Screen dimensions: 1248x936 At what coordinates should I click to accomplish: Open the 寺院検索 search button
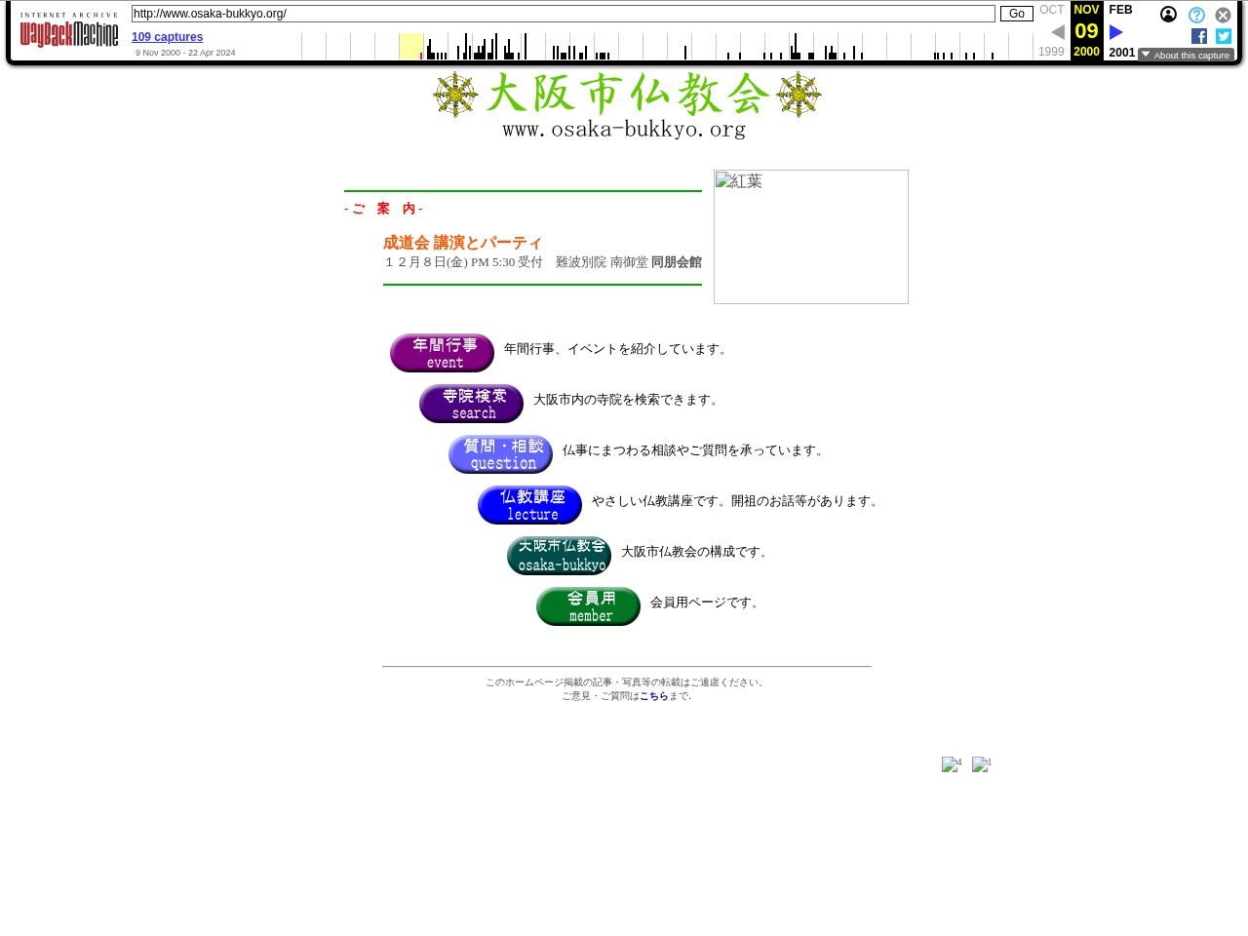[472, 404]
